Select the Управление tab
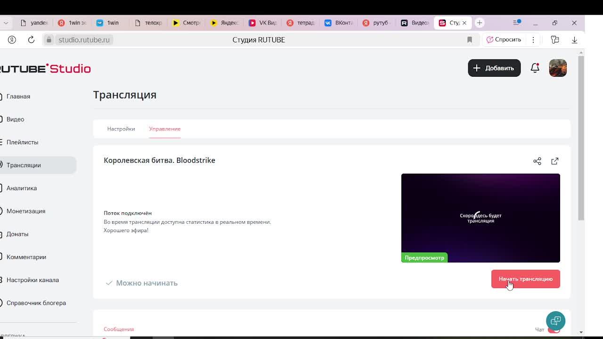603x339 pixels. click(x=165, y=129)
